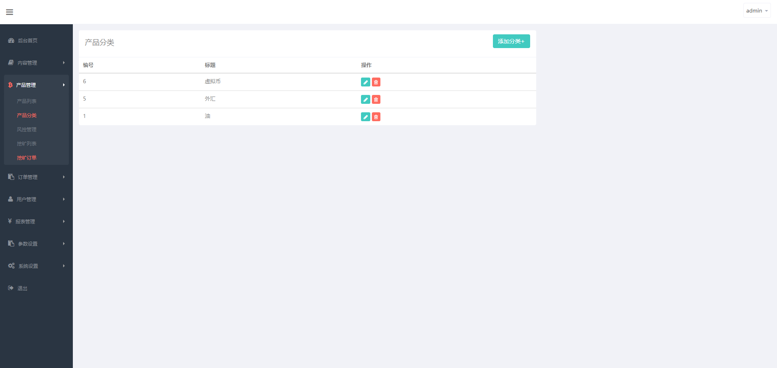Click the 参数设置 clipboard icon

pos(11,244)
